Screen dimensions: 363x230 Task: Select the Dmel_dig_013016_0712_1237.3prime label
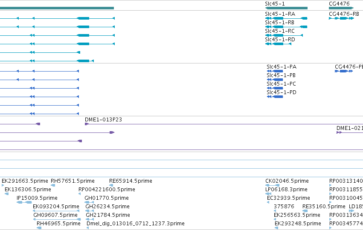click(x=136, y=224)
